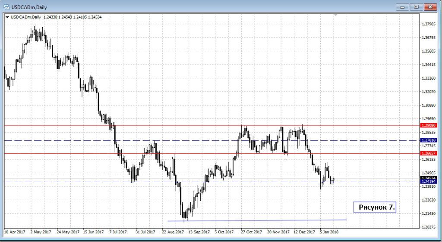Select the red 1.26657 price level label
442x242 pixels.
coord(428,153)
